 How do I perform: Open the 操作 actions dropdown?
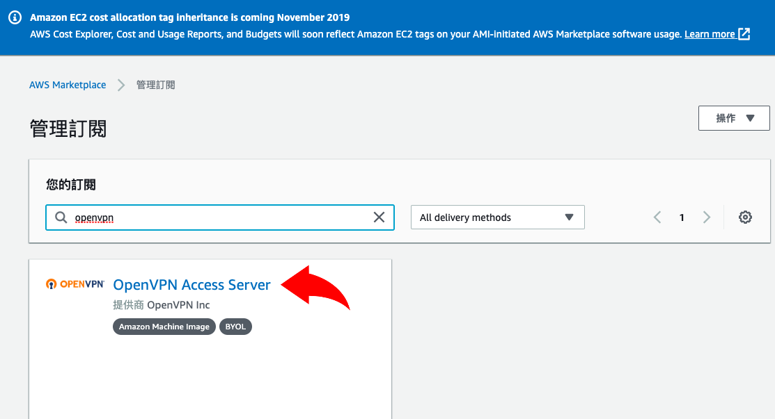pyautogui.click(x=734, y=118)
